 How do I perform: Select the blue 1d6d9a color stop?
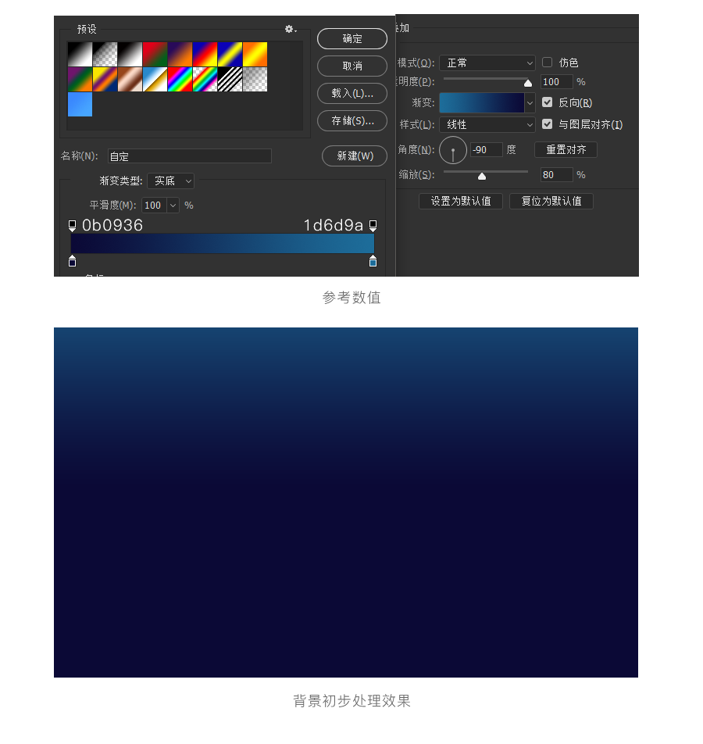373,261
